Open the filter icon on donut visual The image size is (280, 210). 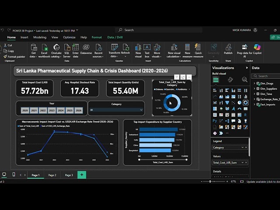pos(177,77)
